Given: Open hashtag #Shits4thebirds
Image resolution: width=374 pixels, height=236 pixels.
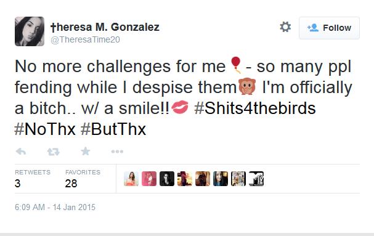Looking at the screenshot, I should (x=255, y=108).
